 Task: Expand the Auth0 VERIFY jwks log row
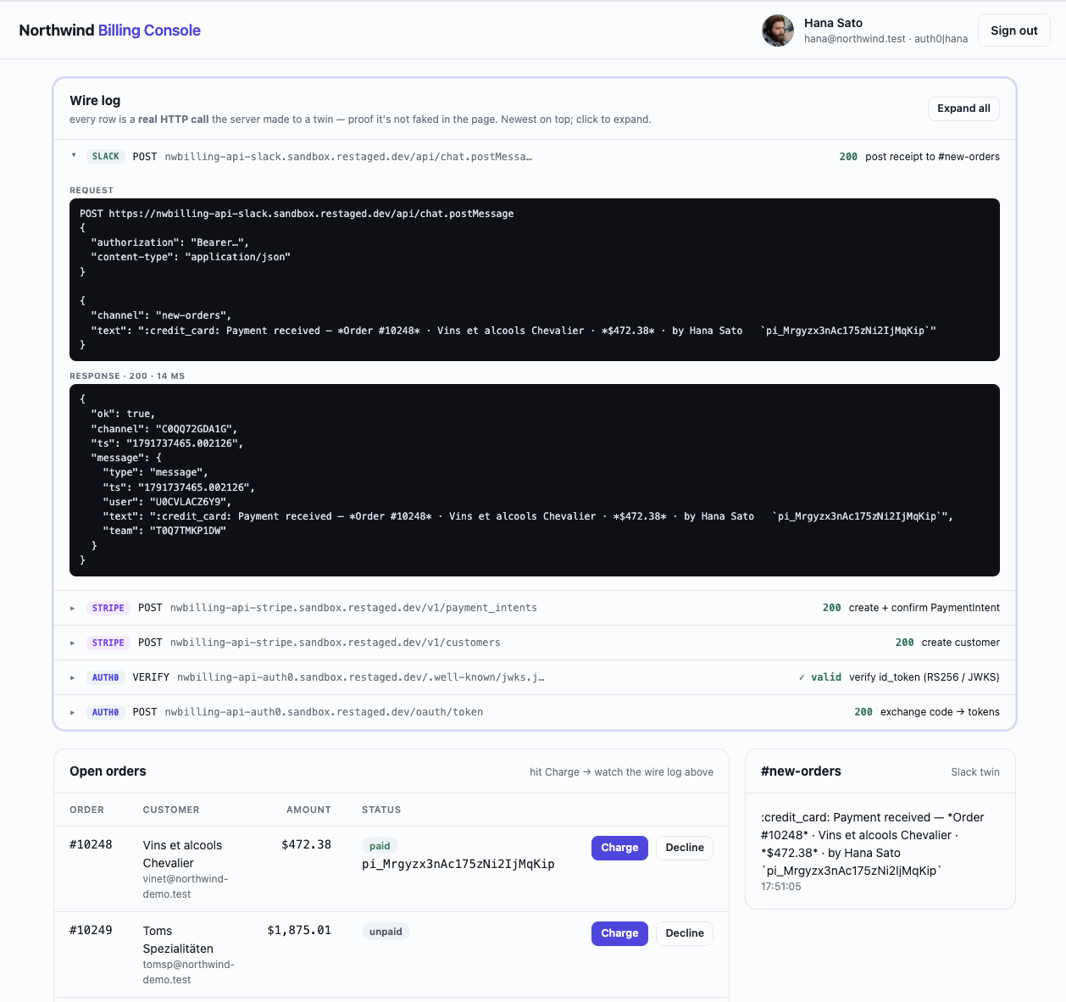[535, 677]
